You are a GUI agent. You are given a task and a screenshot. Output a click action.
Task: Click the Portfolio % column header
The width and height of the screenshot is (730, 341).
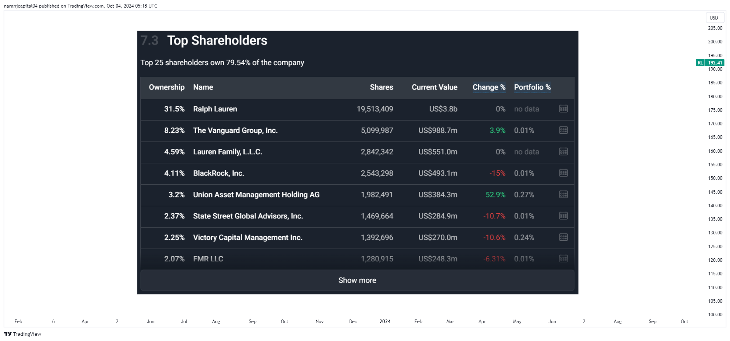coord(532,88)
